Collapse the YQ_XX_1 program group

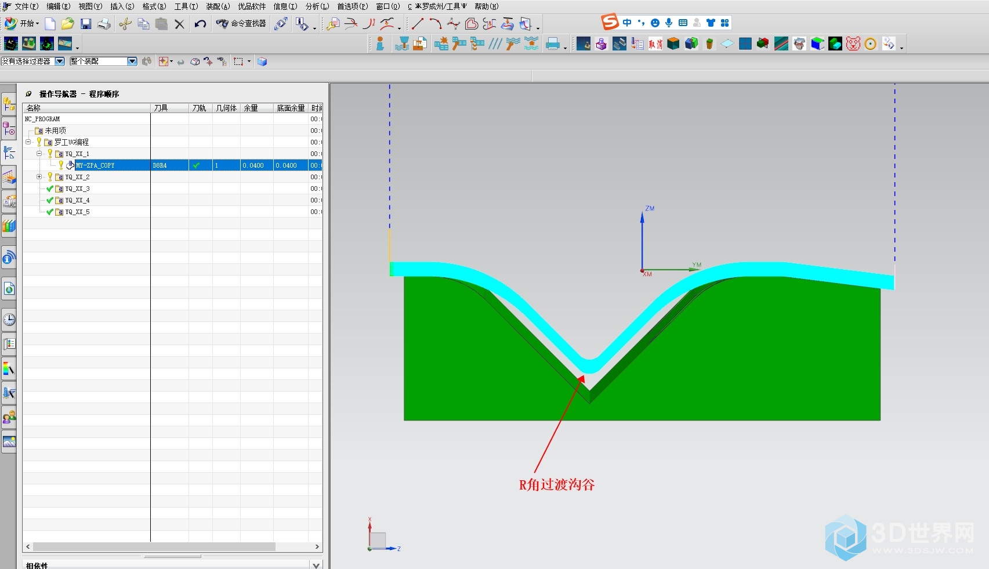(x=39, y=153)
